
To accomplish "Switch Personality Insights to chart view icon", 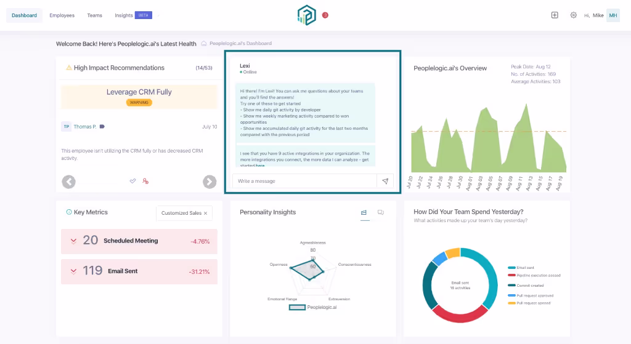I will click(x=364, y=212).
